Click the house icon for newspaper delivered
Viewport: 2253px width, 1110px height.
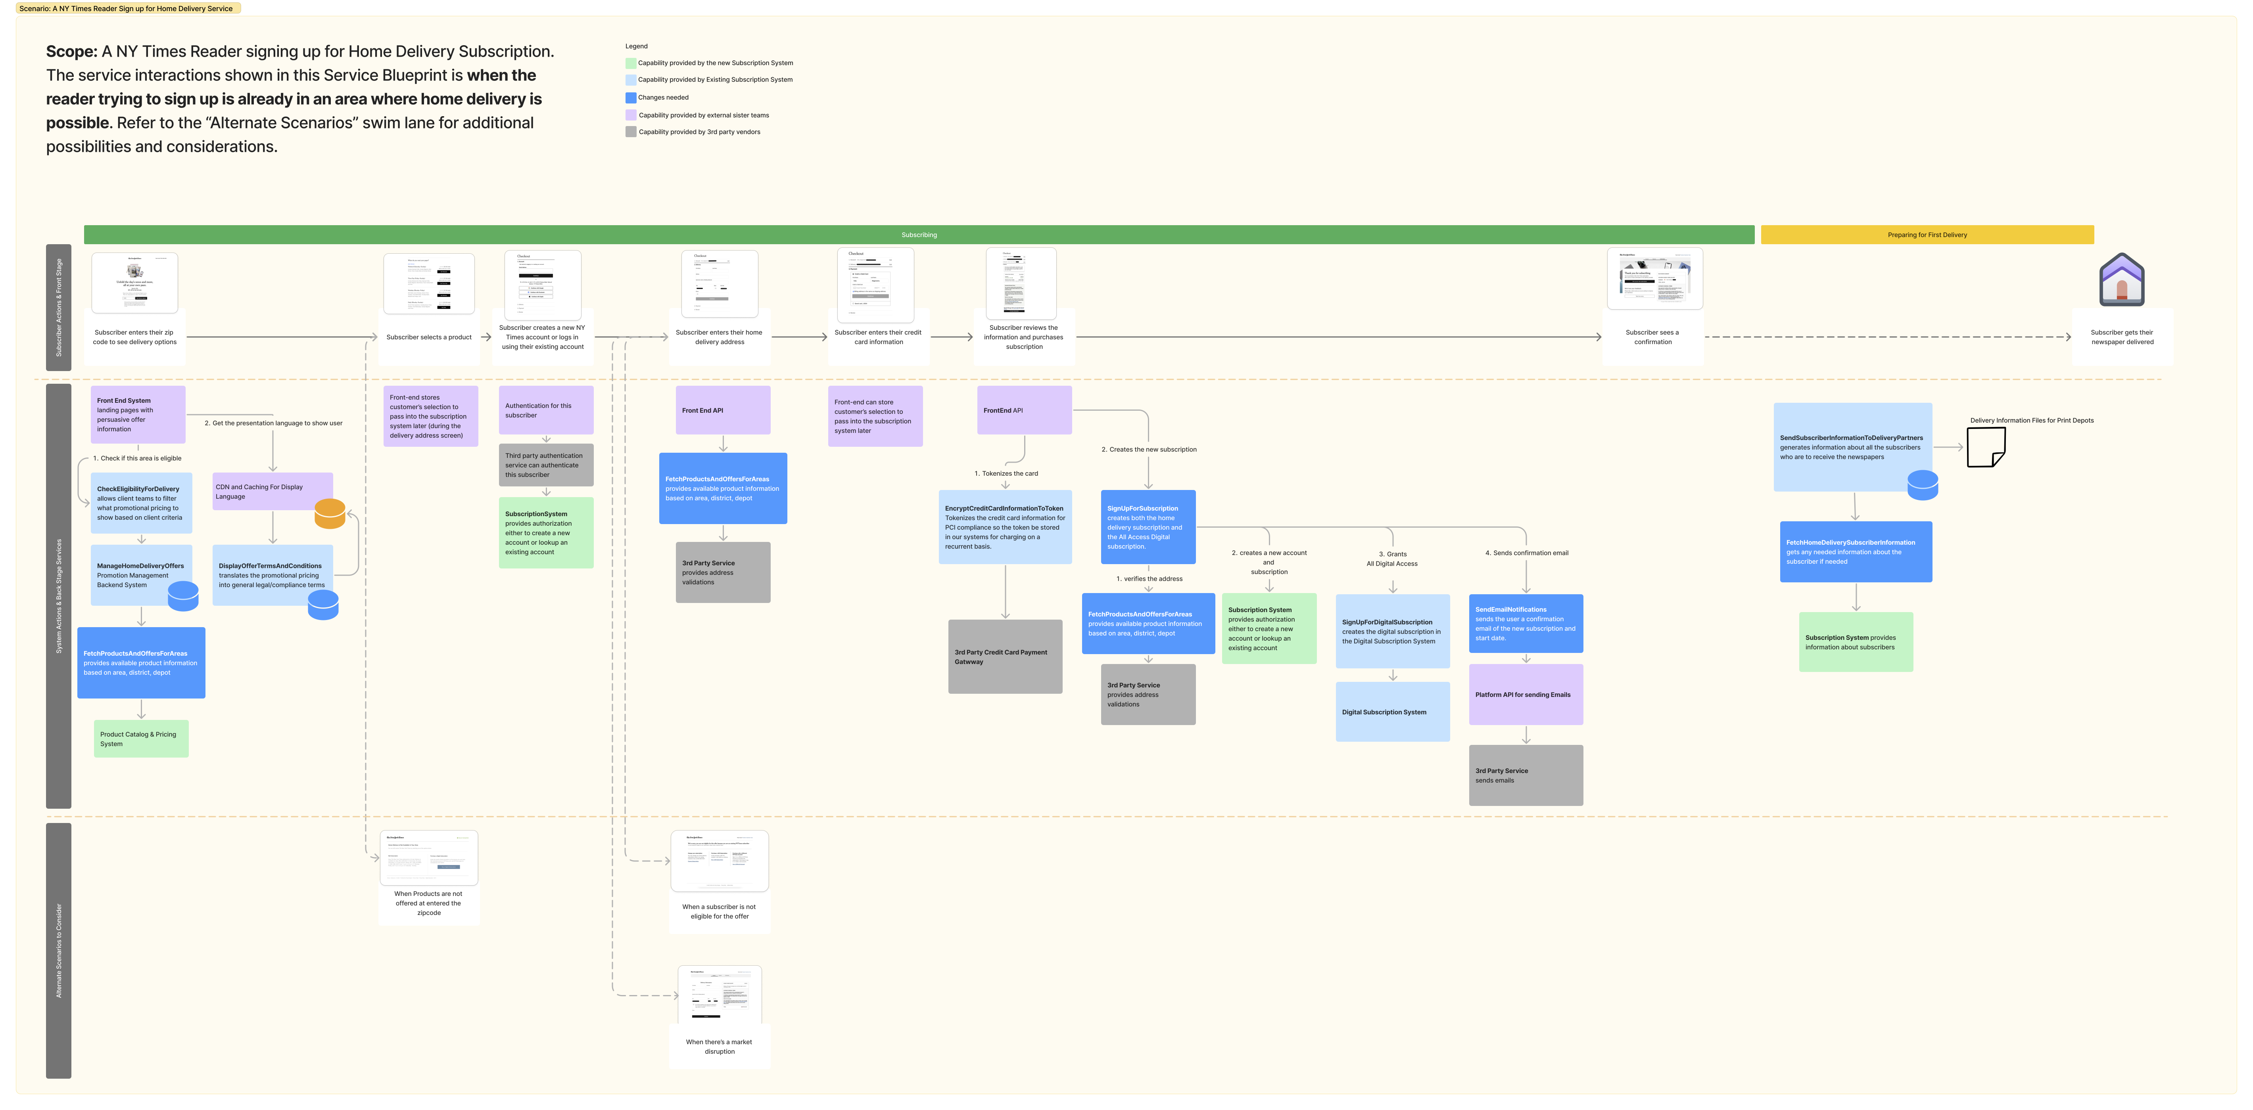pyautogui.click(x=2122, y=280)
